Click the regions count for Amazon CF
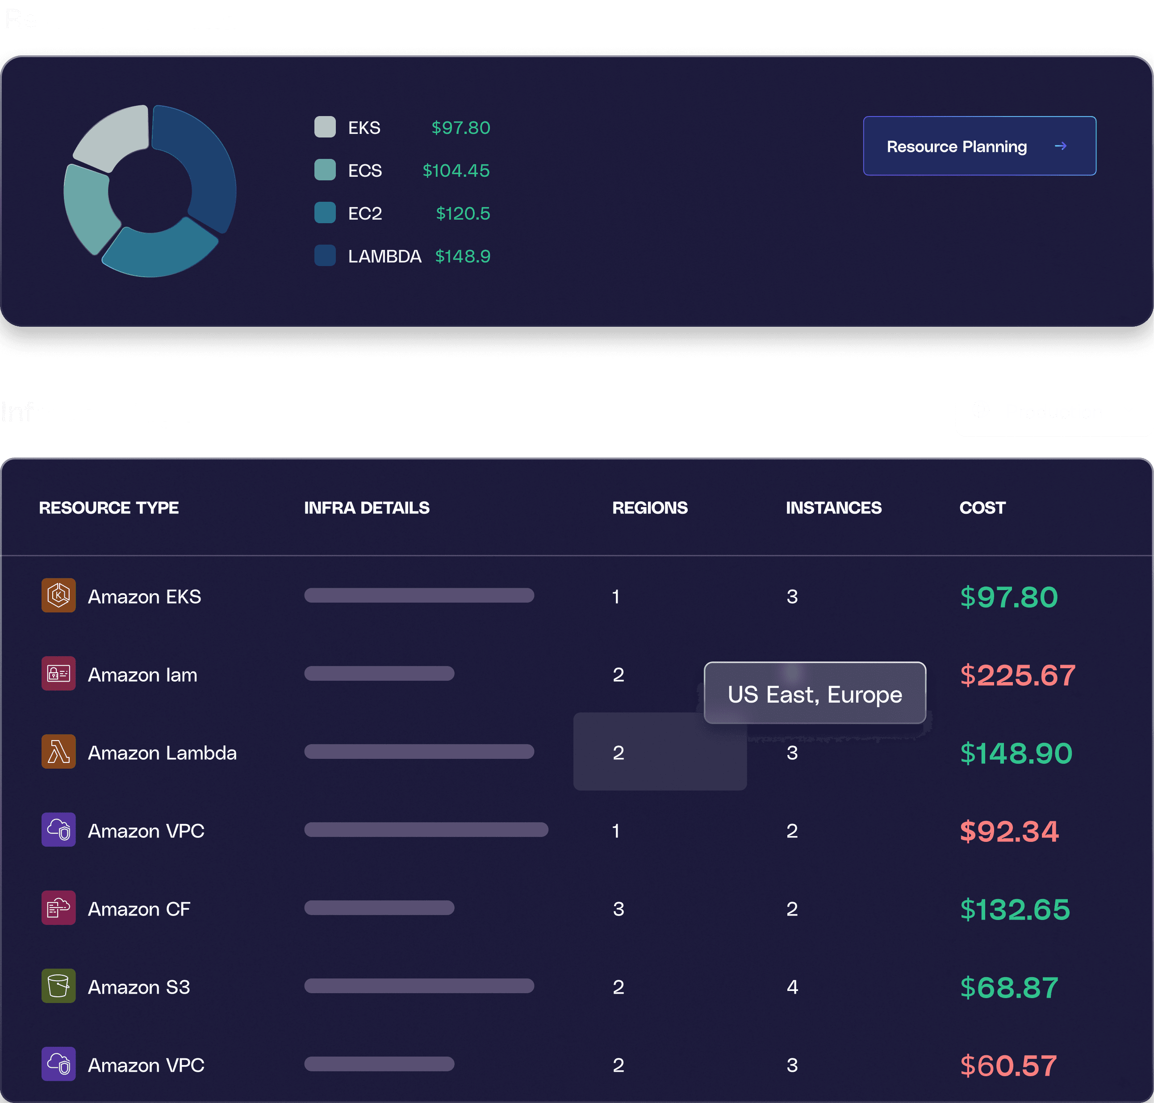 click(x=618, y=910)
